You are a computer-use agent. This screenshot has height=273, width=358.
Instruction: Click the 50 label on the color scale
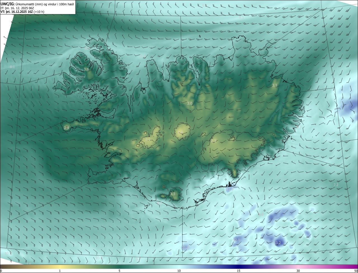[x=356, y=271]
